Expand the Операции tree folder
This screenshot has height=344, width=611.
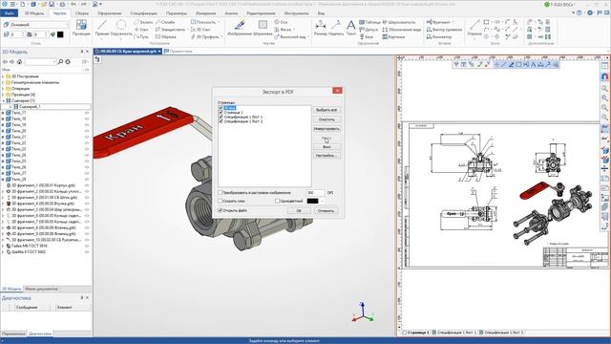[3, 89]
